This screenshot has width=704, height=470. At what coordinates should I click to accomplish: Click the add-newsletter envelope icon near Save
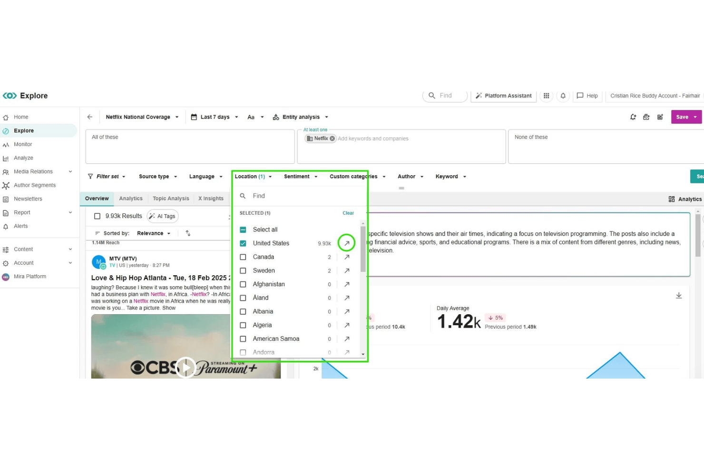pos(646,117)
